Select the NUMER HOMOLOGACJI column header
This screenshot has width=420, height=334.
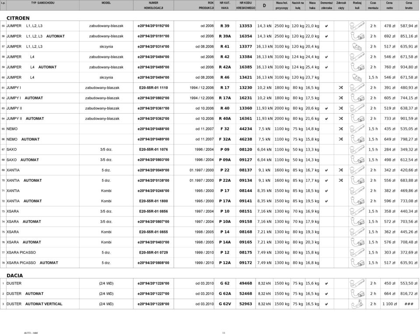154,5
